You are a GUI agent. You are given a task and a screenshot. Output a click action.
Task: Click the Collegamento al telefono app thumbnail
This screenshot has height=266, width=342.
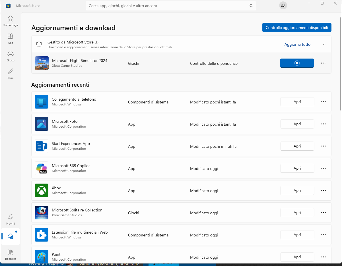(x=42, y=102)
